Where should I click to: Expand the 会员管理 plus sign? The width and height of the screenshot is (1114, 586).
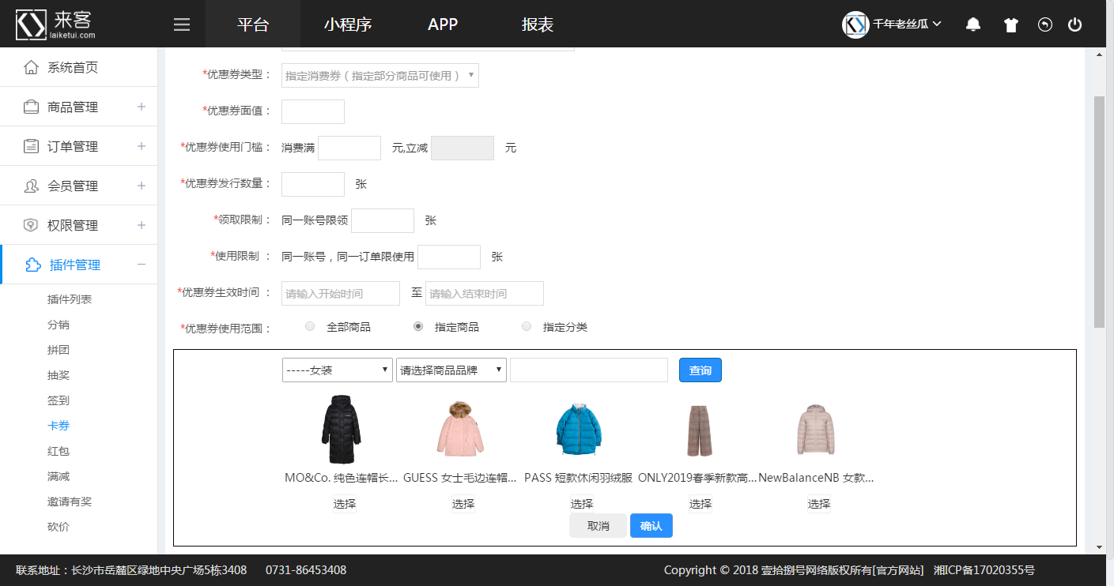coord(142,186)
